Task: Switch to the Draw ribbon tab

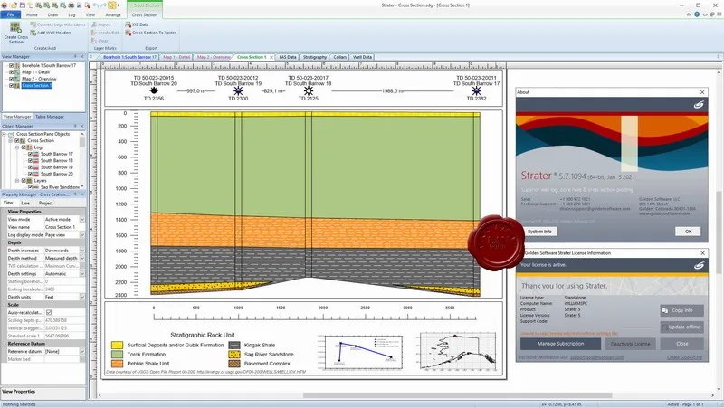Action: point(52,14)
